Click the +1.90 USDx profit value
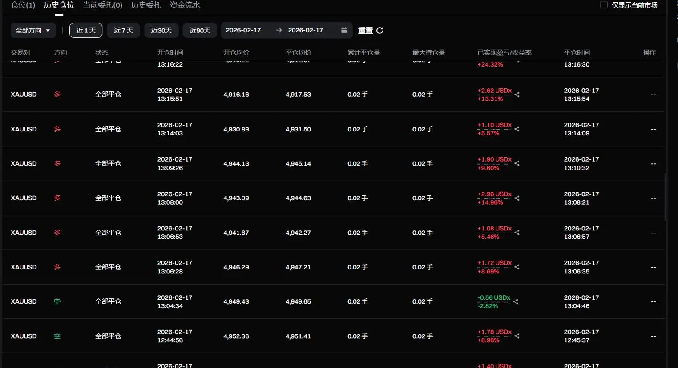This screenshot has width=678, height=368. click(x=495, y=159)
